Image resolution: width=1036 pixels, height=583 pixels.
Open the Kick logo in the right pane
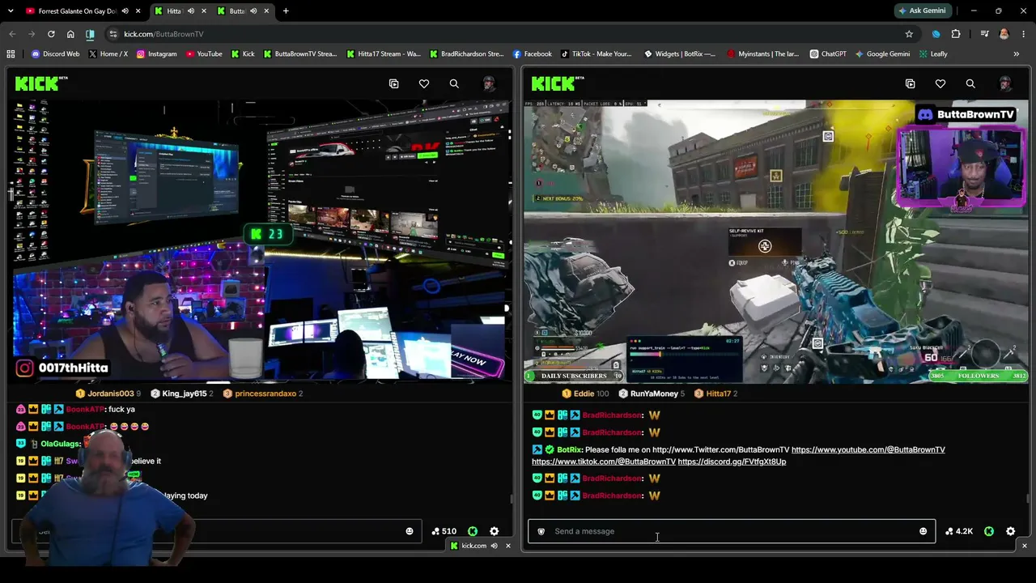pyautogui.click(x=558, y=83)
